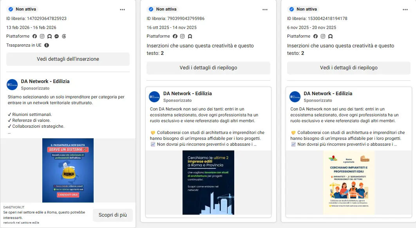The width and height of the screenshot is (416, 228).
Task: Open the DANETWORK.IT link
Action: (x=14, y=207)
